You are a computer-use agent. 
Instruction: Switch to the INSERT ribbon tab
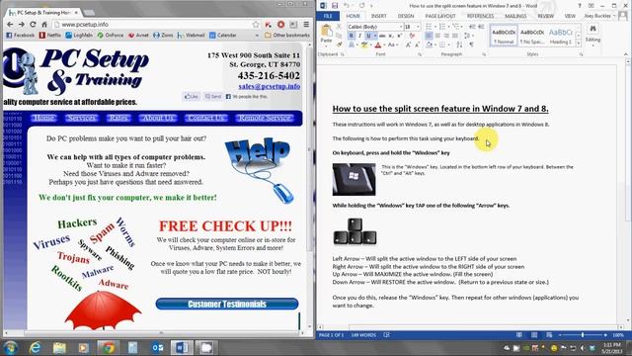(x=378, y=16)
